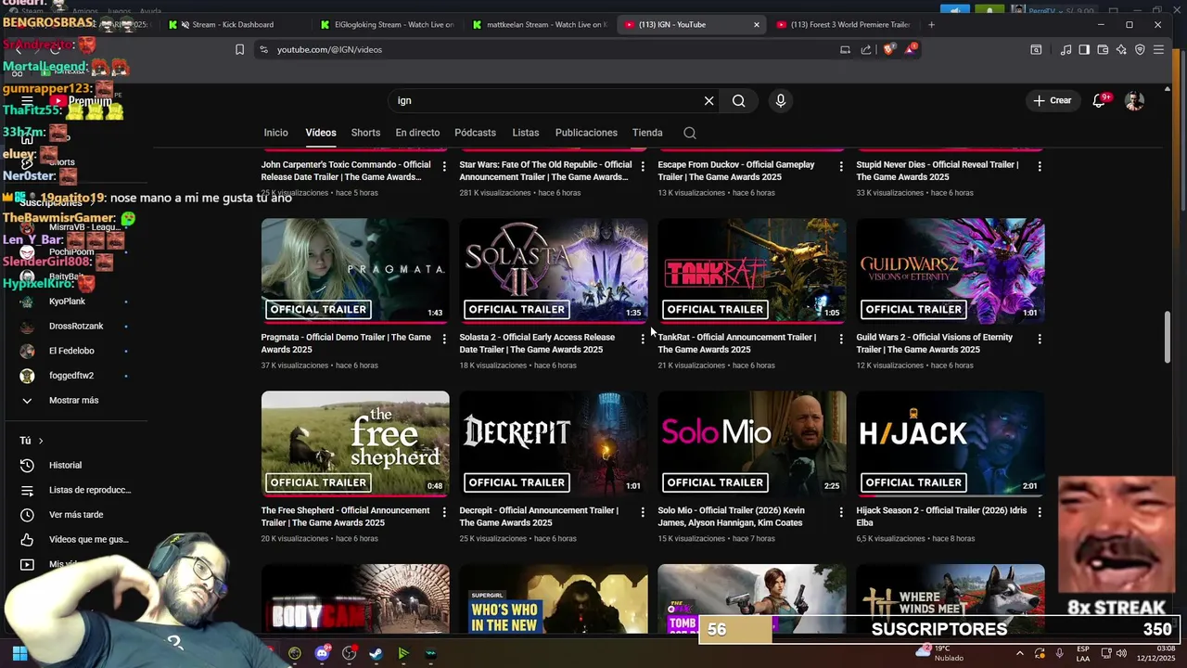Open Listas de reproducción in sidebar
The width and height of the screenshot is (1187, 668).
point(74,490)
